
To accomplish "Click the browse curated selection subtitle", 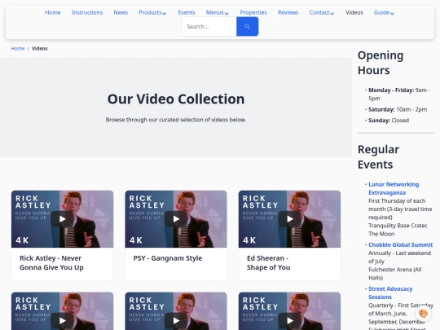I will (176, 120).
